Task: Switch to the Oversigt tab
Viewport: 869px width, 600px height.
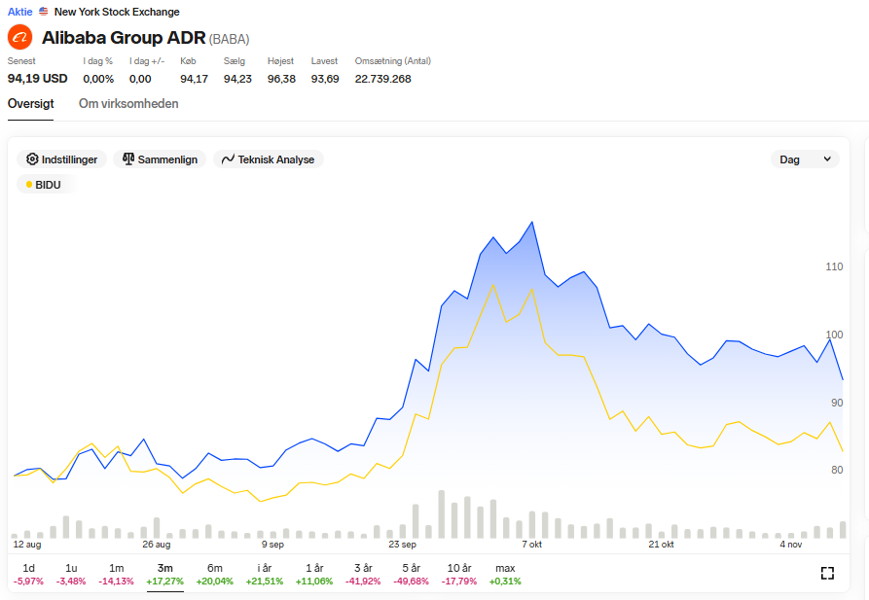Action: [x=30, y=104]
